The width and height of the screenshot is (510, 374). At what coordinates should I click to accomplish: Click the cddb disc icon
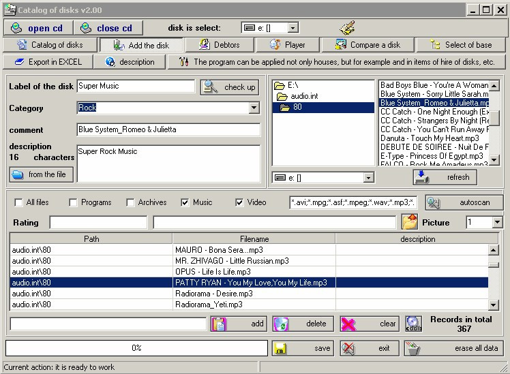[413, 324]
